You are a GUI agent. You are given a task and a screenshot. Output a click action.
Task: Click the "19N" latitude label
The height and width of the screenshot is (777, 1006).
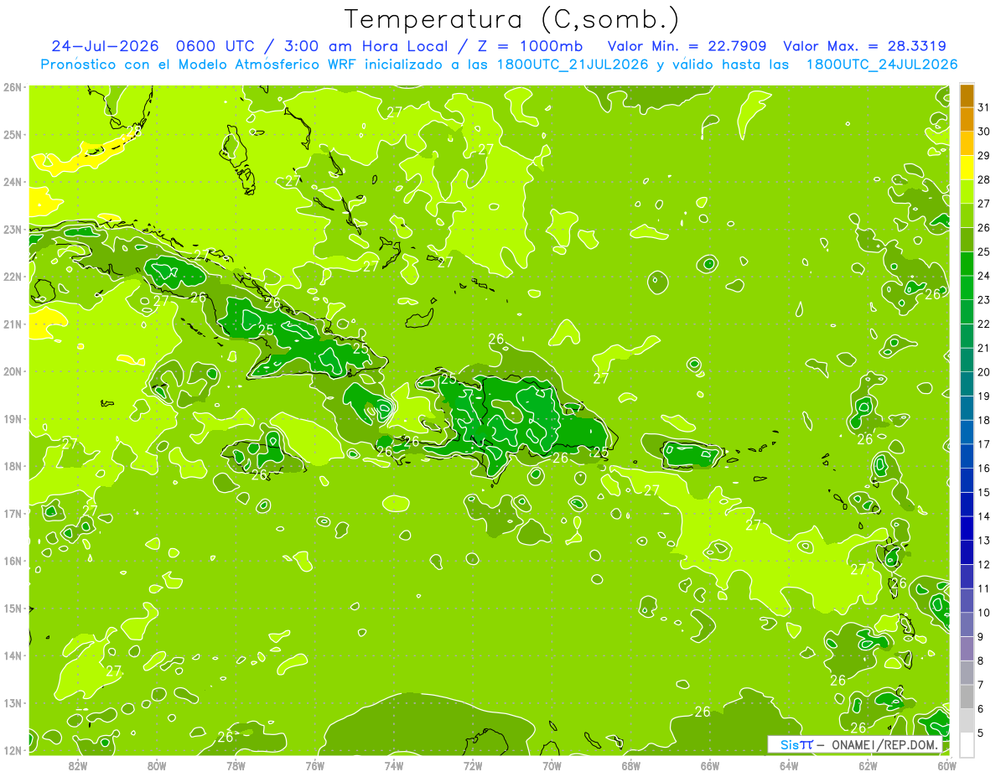tap(12, 418)
